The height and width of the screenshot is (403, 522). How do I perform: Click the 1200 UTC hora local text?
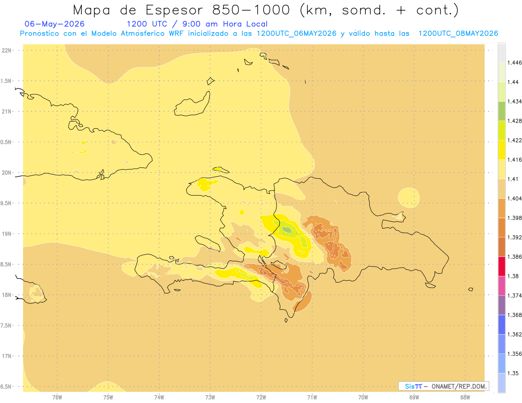[x=197, y=24]
